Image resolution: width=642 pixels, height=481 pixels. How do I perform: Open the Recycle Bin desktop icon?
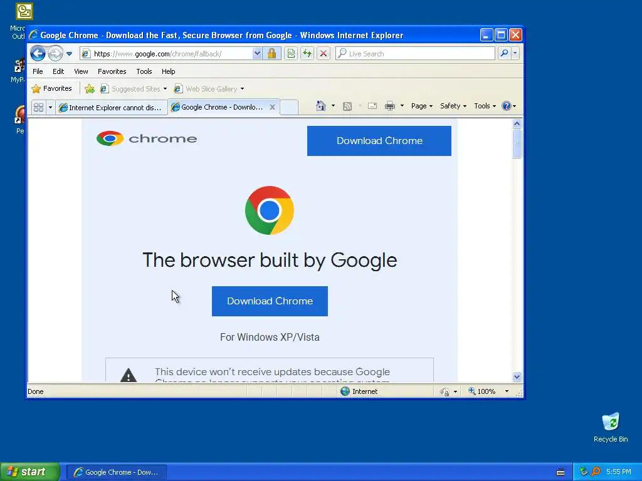611,427
